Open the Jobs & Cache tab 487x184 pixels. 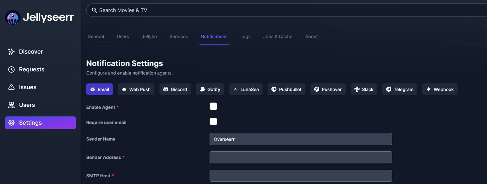(x=278, y=36)
